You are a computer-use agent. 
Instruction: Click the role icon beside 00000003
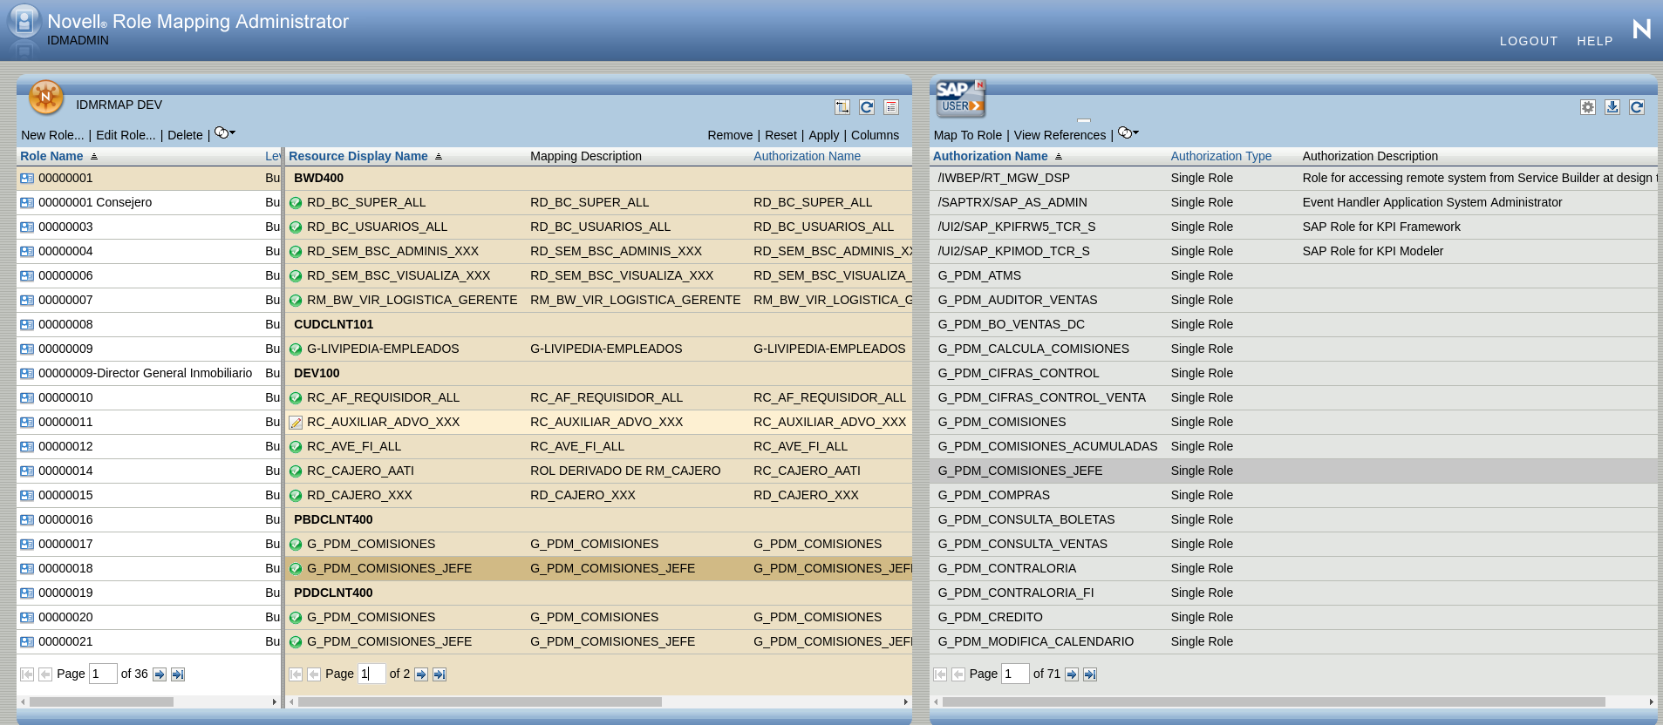(27, 227)
